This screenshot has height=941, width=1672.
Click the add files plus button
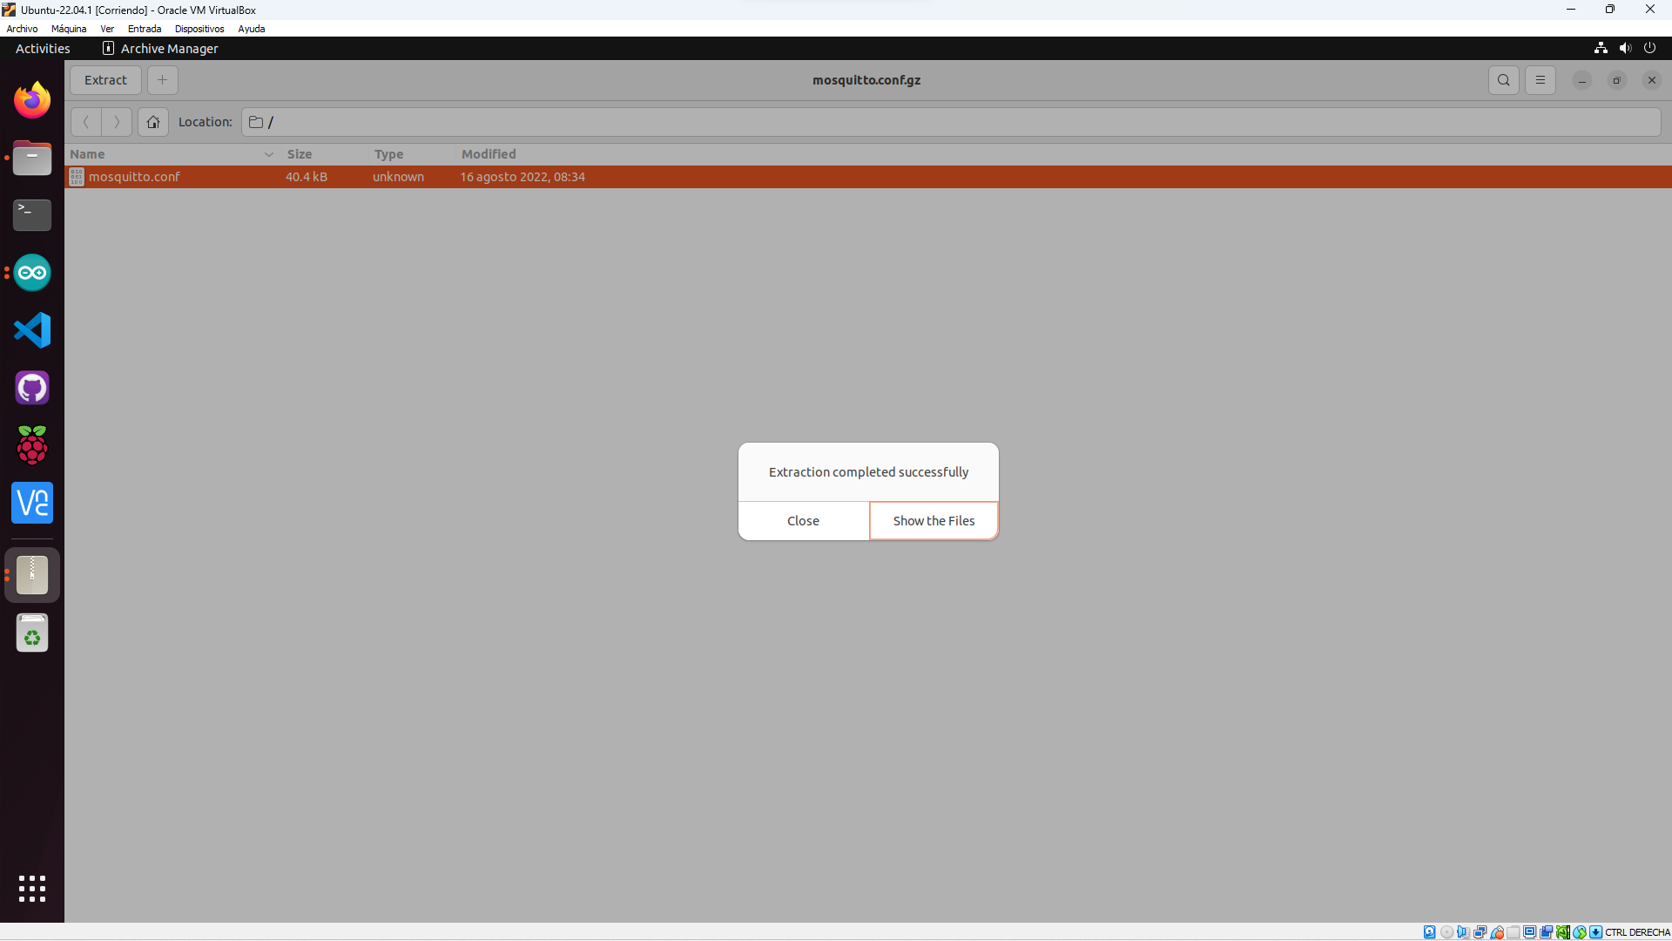click(x=162, y=80)
